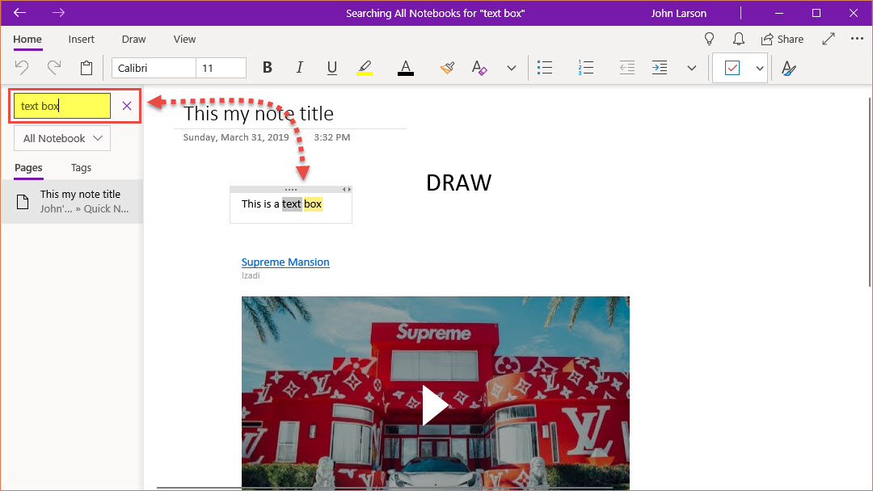Screen dimensions: 873x491
Task: Click the Undo arrow icon
Action: tap(22, 68)
